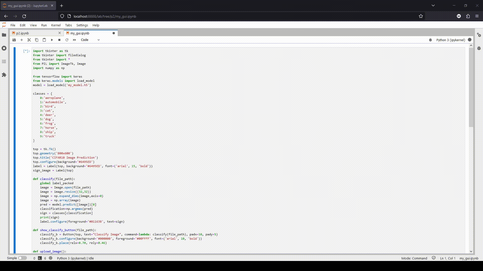Close the my_gui.ipynb browser tab
Viewport: 483px width, 271px height.
click(x=52, y=6)
